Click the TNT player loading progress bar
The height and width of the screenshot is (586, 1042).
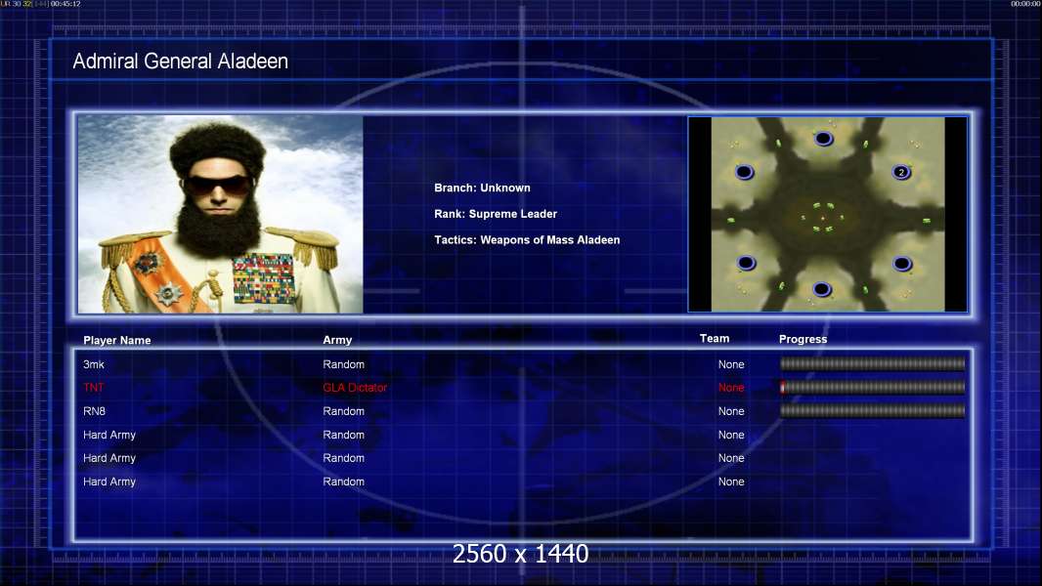click(x=873, y=388)
